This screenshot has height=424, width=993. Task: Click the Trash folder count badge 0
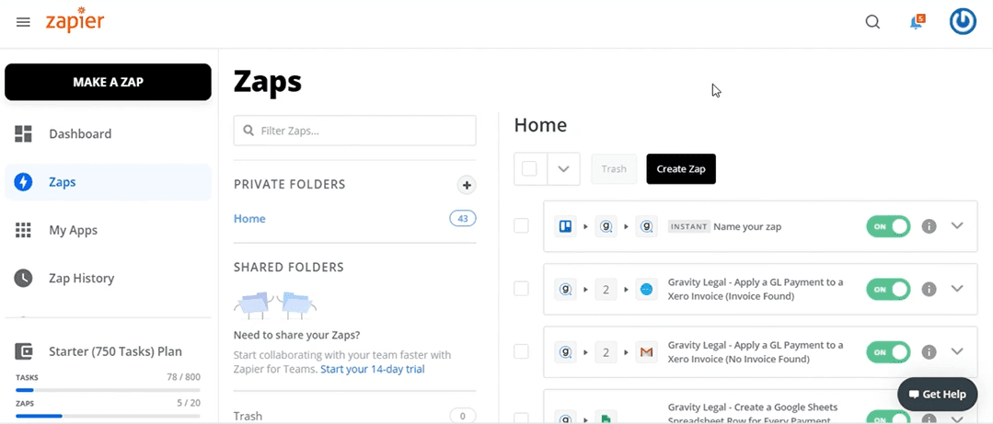pos(462,416)
